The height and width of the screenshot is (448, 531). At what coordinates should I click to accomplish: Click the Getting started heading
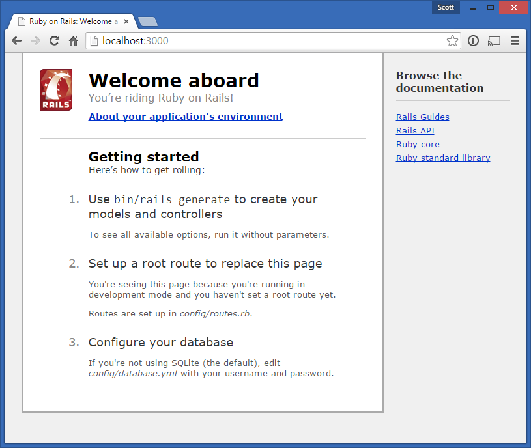143,157
